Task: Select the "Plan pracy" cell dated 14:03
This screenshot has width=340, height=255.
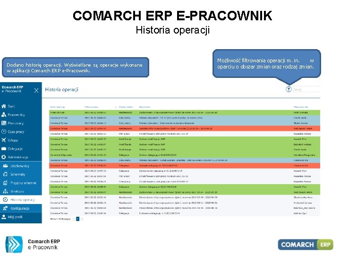Action: click(124, 134)
